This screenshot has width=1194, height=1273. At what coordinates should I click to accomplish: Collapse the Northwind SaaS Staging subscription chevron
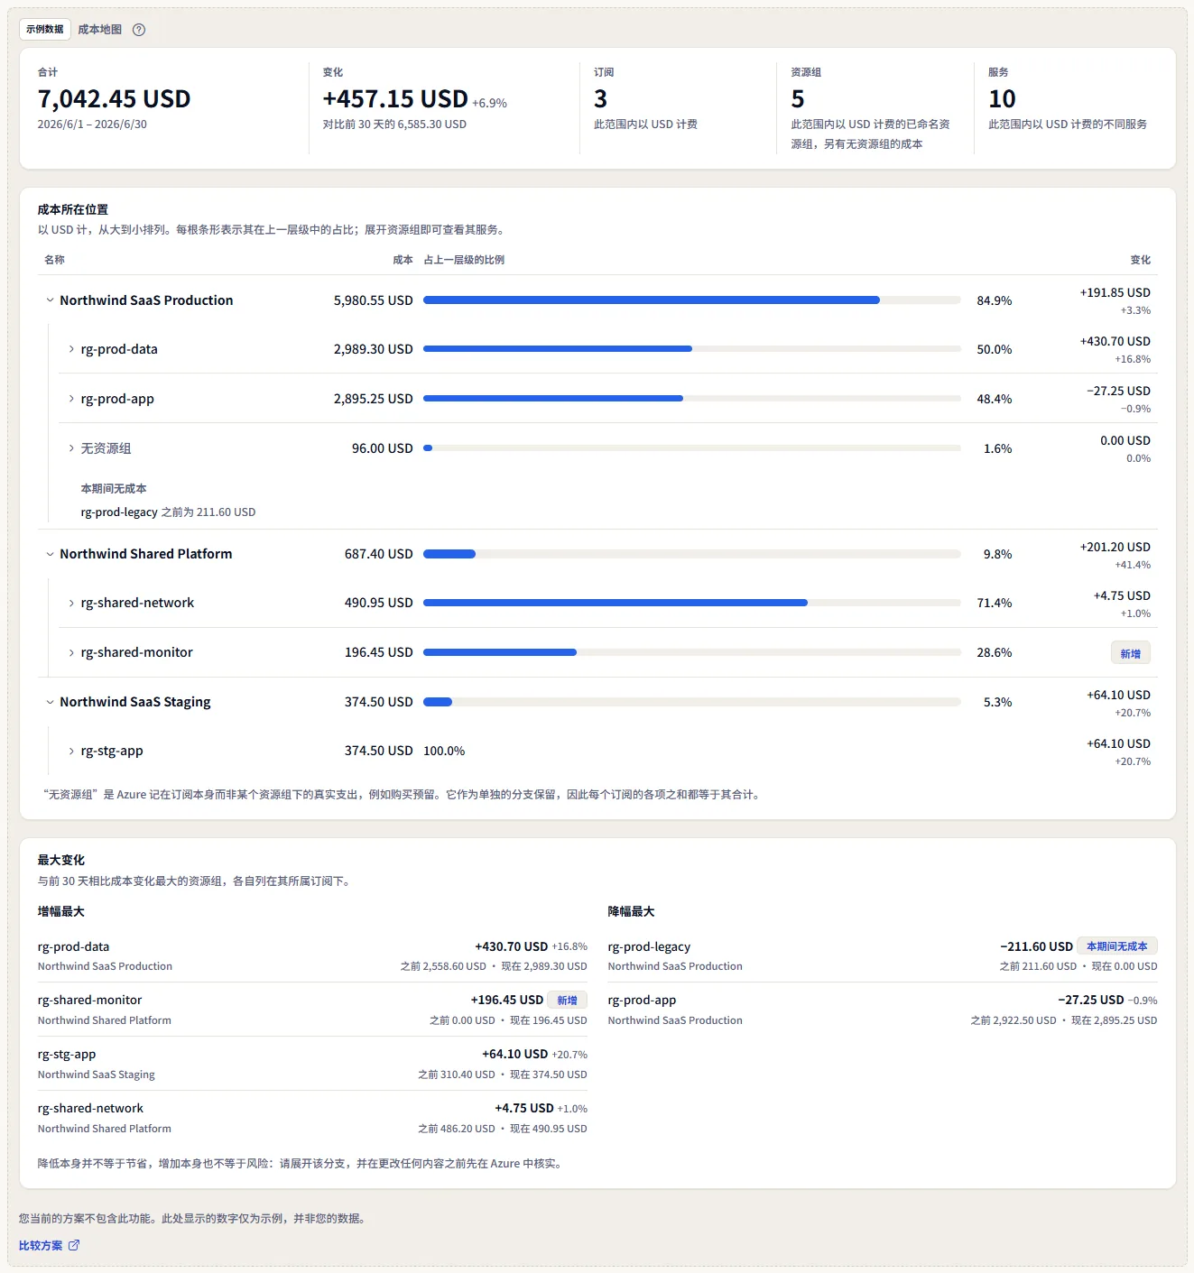tap(50, 702)
